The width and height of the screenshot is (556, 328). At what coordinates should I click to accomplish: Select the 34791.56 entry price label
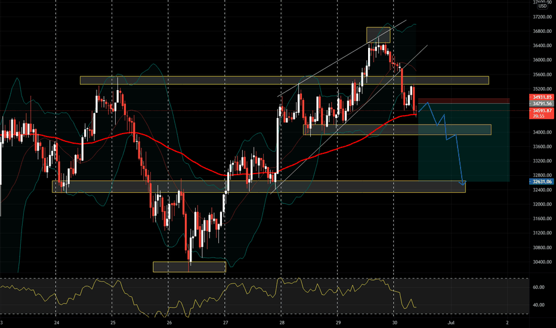click(542, 104)
